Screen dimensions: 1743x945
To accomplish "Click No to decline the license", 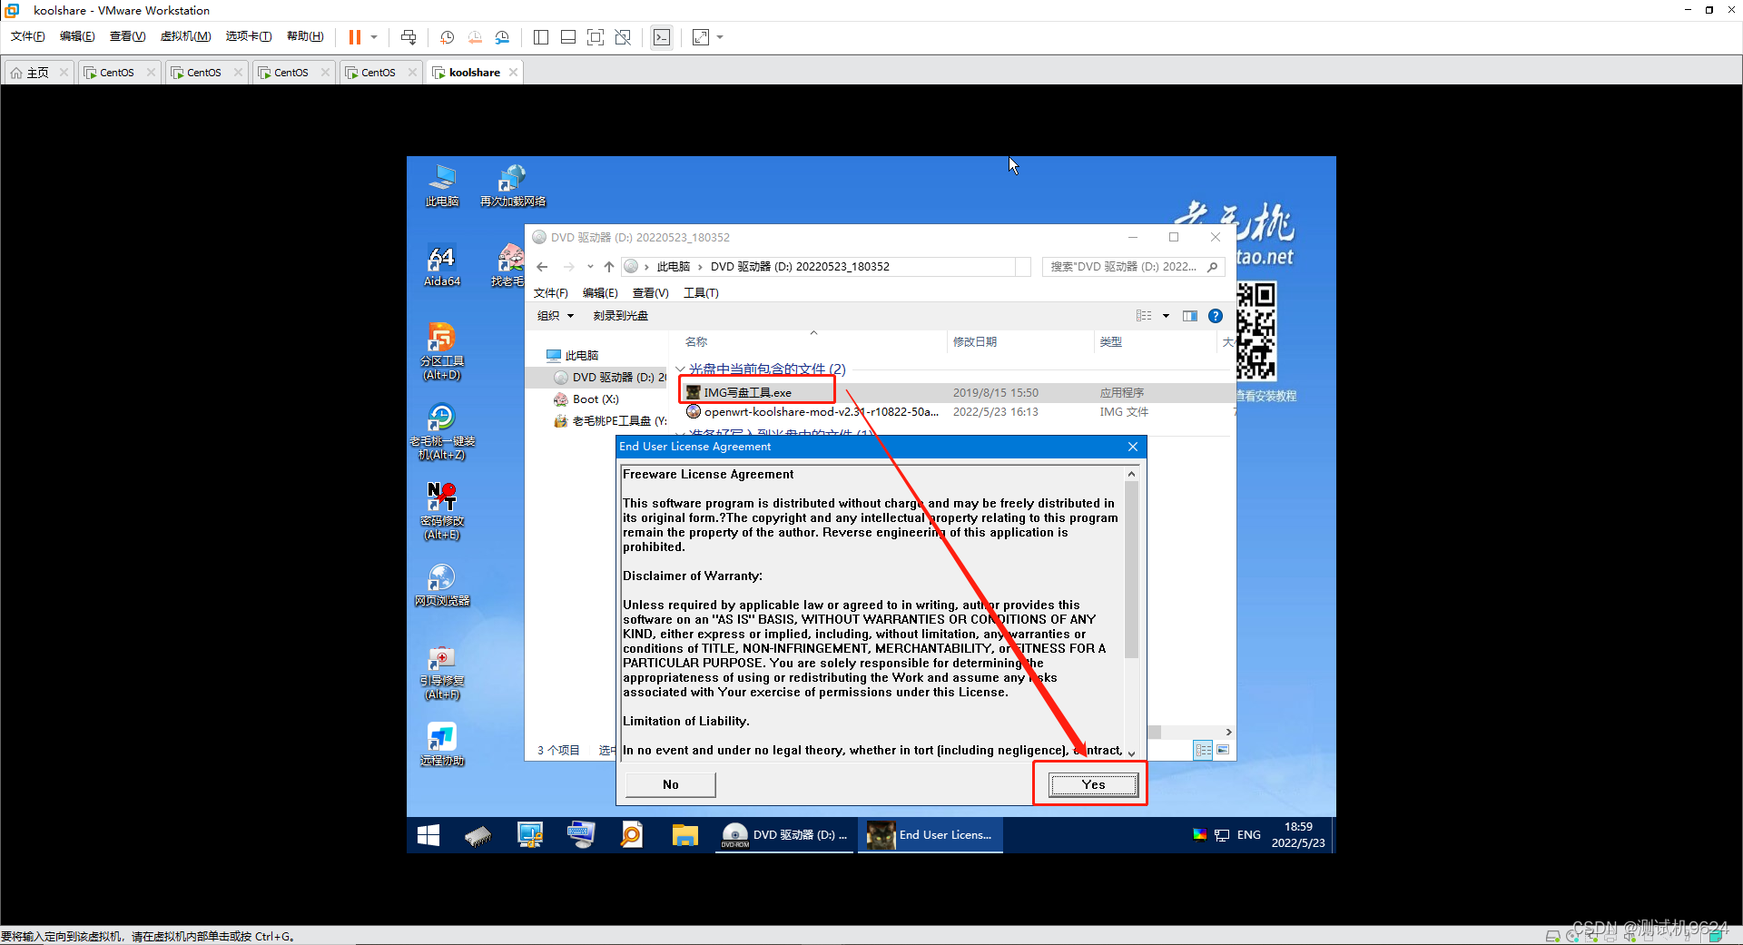I will tap(670, 784).
